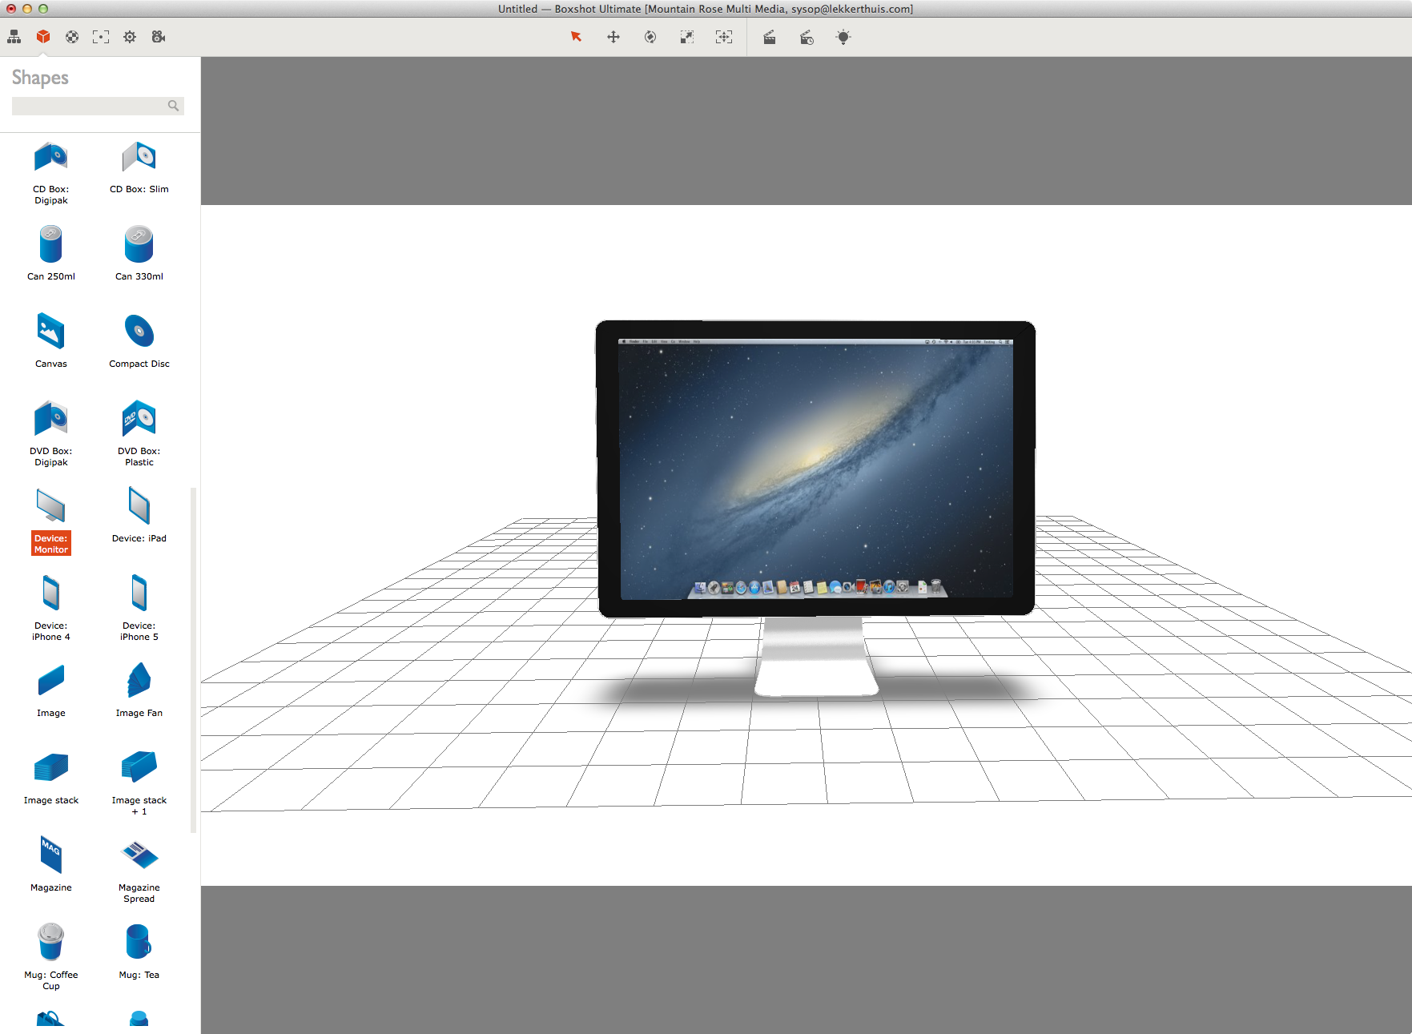
Task: Open the gear settings panel icon
Action: [x=130, y=37]
